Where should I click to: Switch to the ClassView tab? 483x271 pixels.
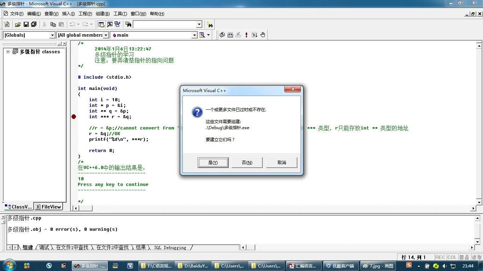[18, 207]
